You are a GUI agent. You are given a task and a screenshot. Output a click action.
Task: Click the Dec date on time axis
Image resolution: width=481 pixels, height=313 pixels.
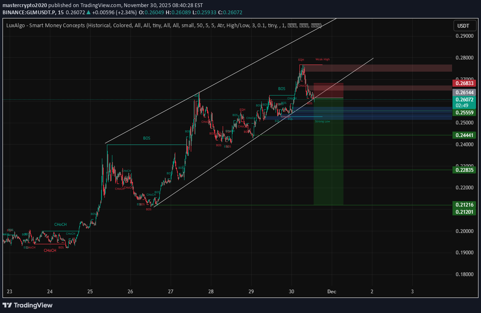coord(332,291)
